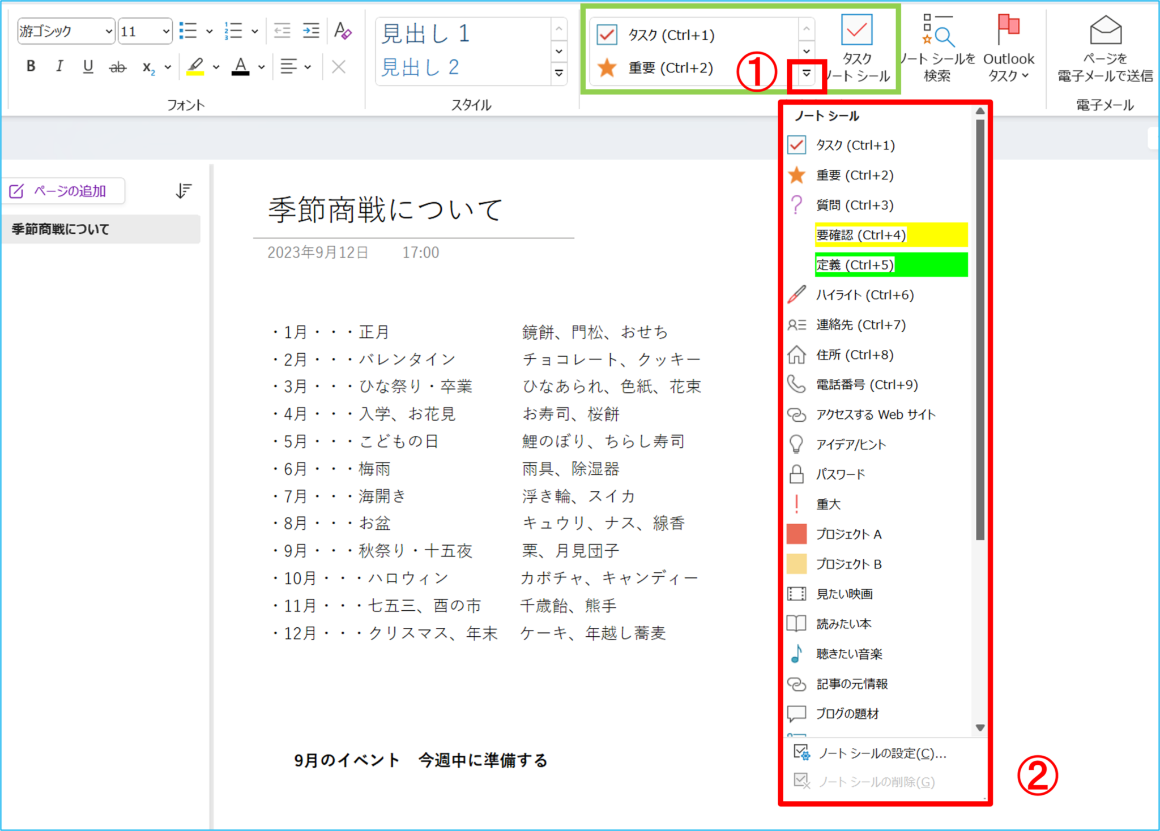Choose ブログの題材 tag
Screen dimensions: 1160x831
(878, 714)
